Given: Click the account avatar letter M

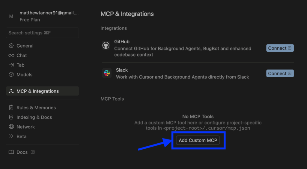Looking at the screenshot, I should 11,16.
